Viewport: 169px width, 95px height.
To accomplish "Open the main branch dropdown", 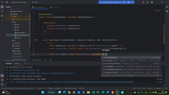I will pyautogui.click(x=36, y=2).
